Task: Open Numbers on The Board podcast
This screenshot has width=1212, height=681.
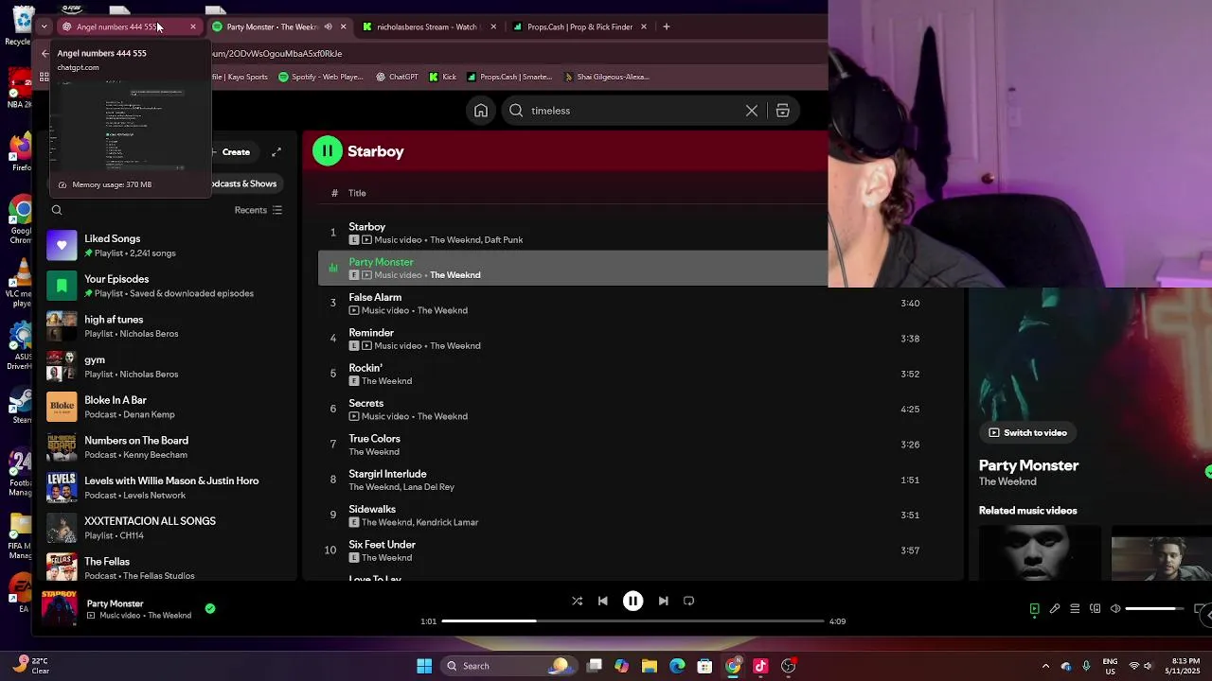Action: 168,447
